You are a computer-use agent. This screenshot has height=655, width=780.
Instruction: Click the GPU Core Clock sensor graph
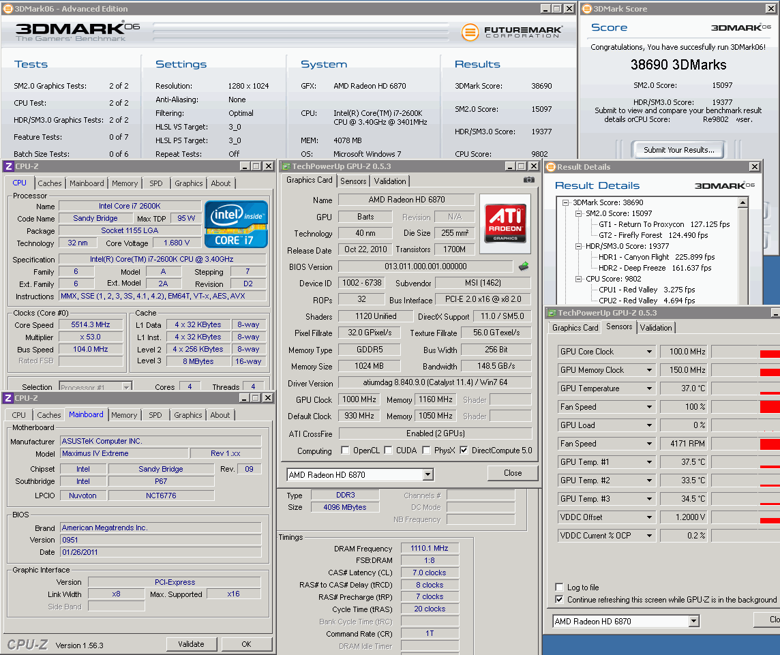pos(746,352)
